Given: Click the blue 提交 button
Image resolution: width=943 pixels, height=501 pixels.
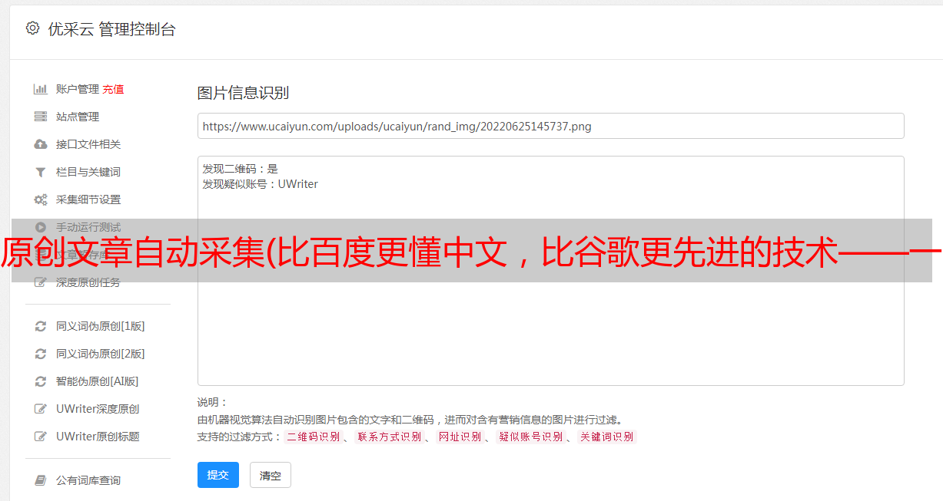Looking at the screenshot, I should point(218,475).
